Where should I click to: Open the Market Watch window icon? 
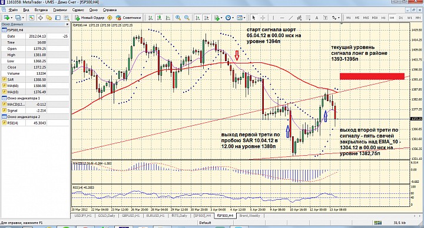[x=32, y=18]
